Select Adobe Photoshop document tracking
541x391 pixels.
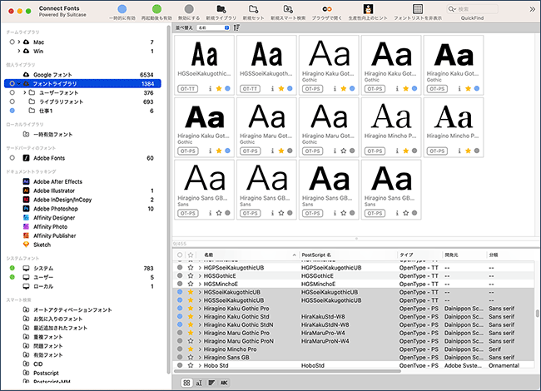[56, 209]
